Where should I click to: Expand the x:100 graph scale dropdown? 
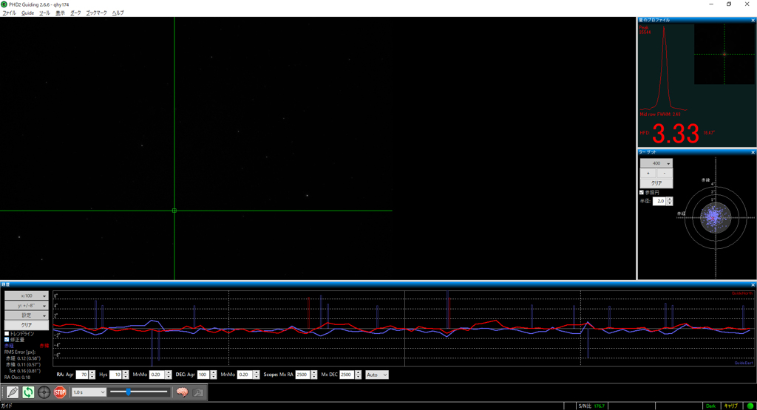[x=27, y=295]
